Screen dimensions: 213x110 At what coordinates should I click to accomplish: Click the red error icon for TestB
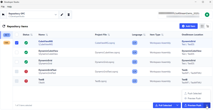tap(26, 81)
